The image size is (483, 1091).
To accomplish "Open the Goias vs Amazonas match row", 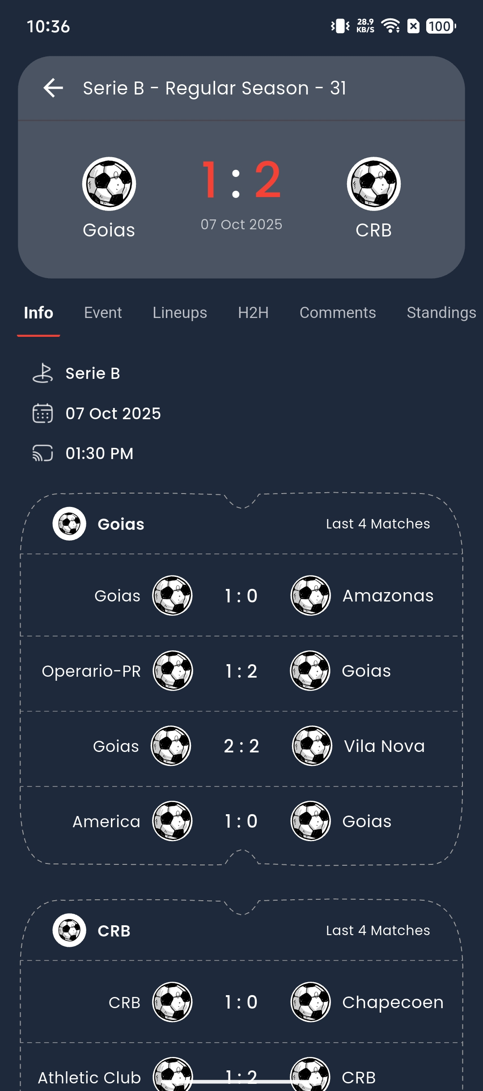I will point(241,596).
